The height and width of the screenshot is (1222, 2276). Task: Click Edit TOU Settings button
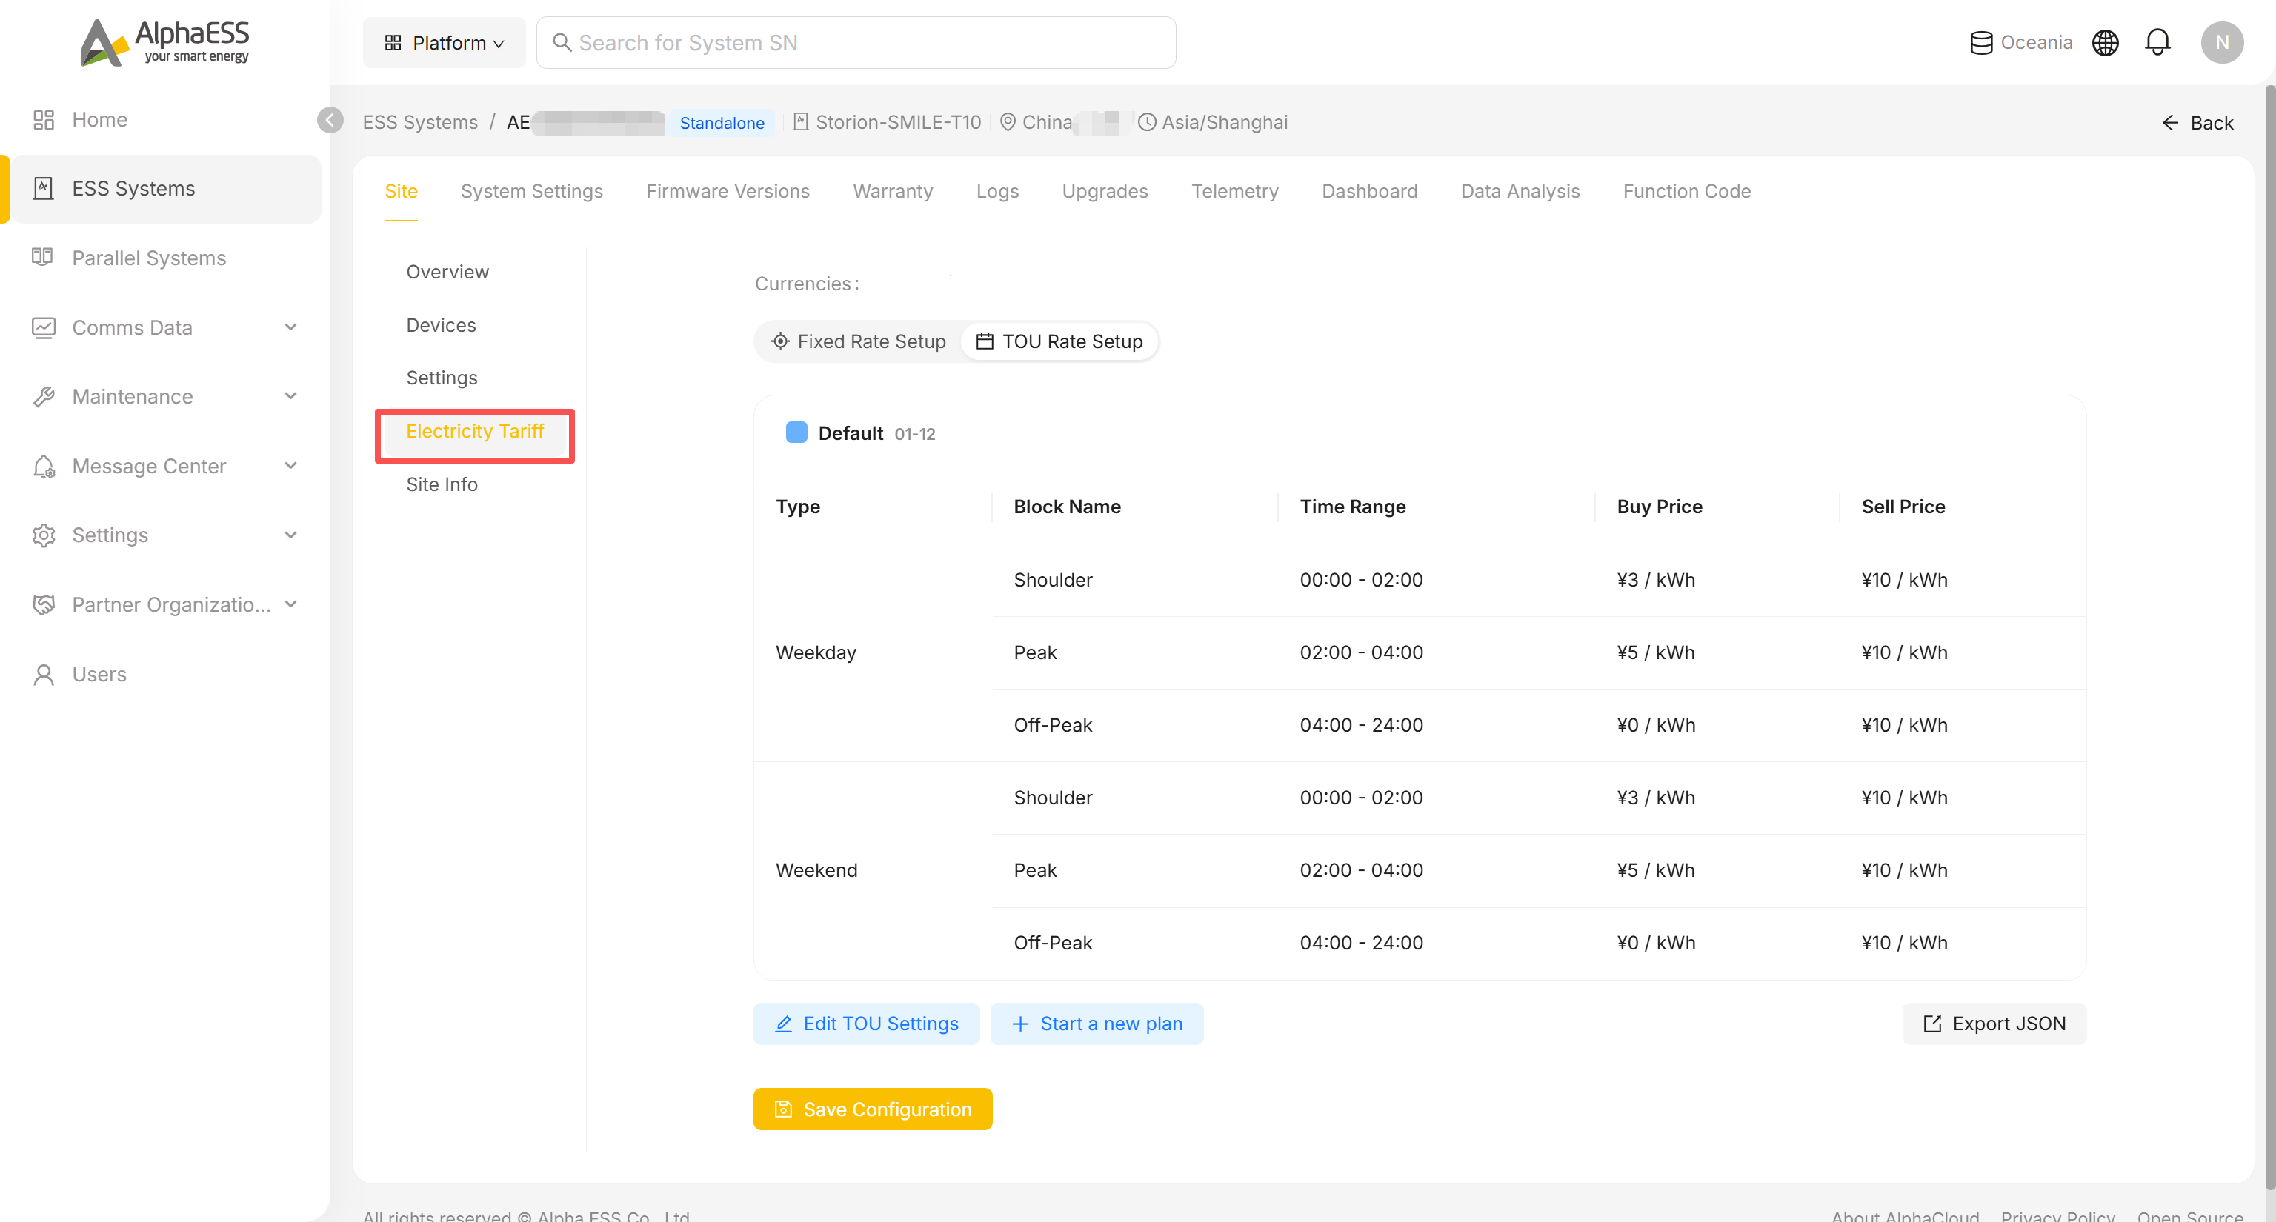(x=866, y=1024)
